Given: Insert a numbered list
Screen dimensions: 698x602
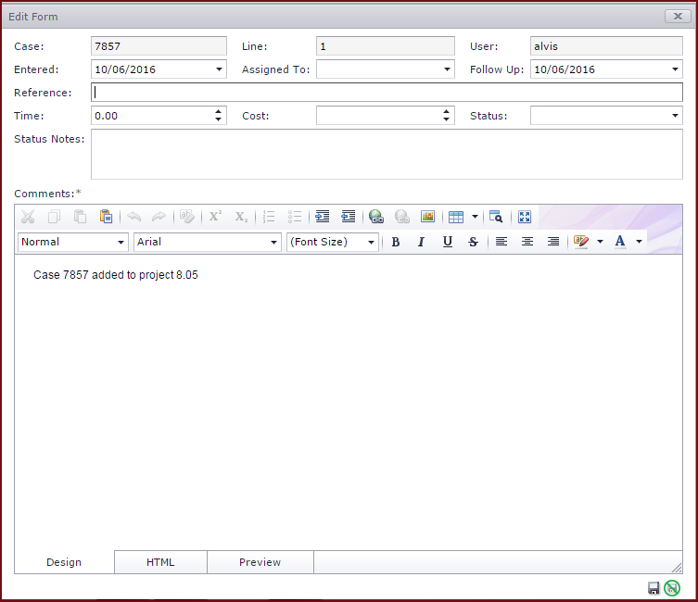Looking at the screenshot, I should tap(269, 217).
